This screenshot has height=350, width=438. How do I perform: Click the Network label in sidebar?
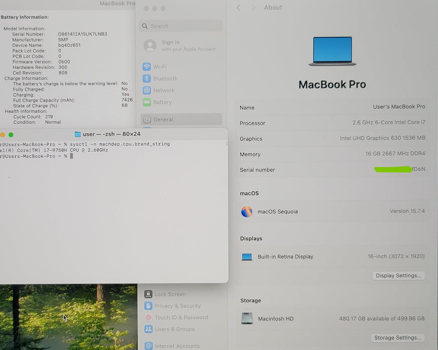[164, 90]
